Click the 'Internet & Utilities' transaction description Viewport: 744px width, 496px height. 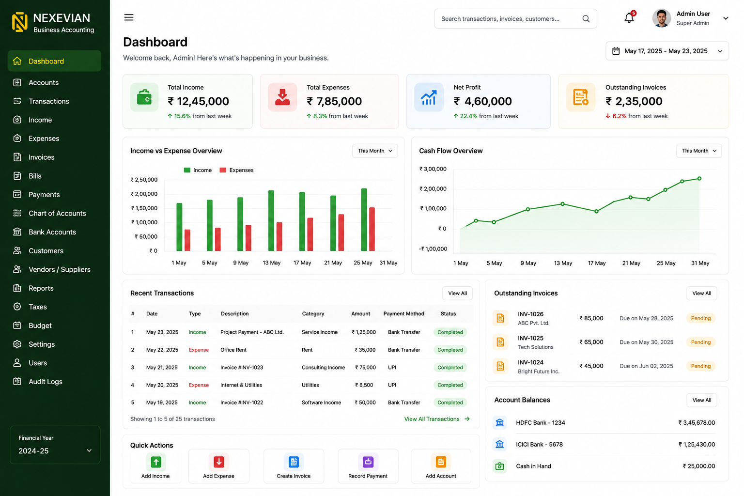[241, 385]
